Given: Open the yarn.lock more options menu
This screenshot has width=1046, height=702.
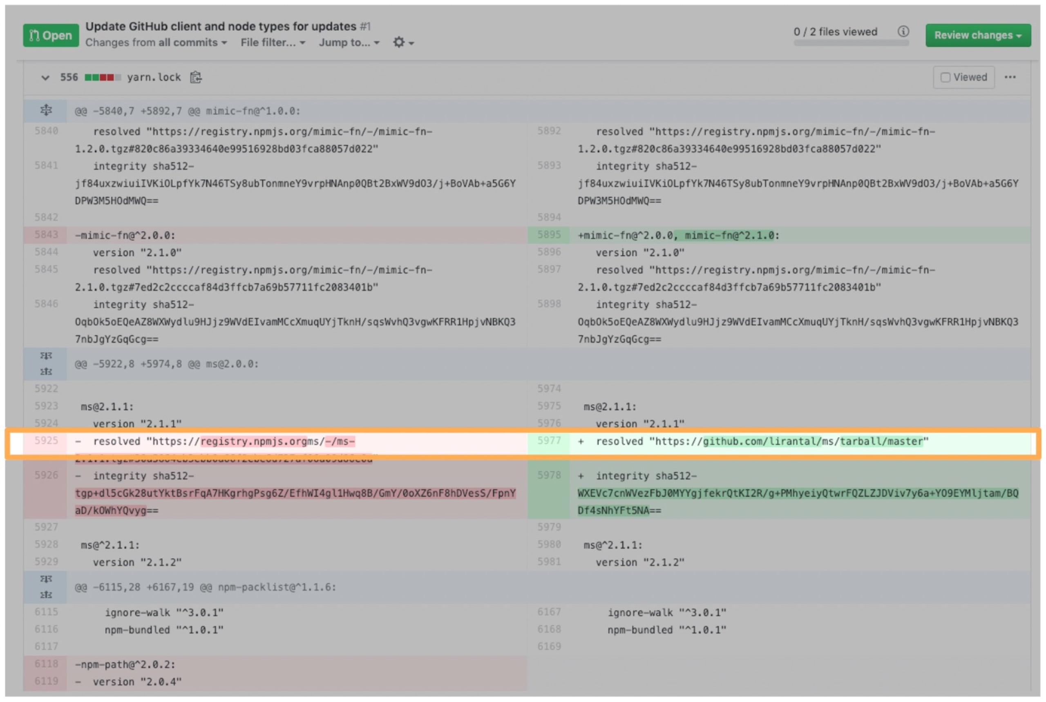Looking at the screenshot, I should pyautogui.click(x=1010, y=78).
